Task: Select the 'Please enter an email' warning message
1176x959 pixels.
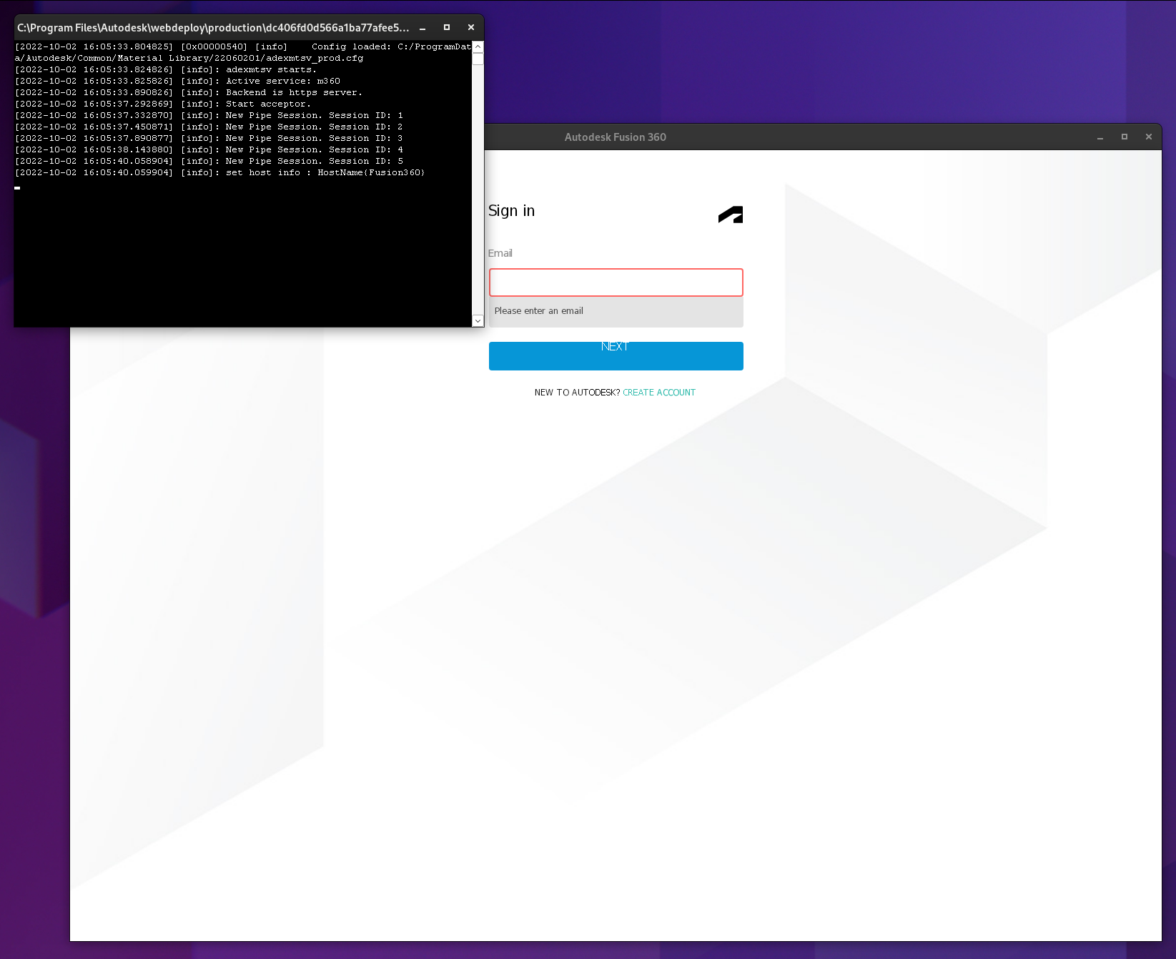Action: [x=539, y=310]
